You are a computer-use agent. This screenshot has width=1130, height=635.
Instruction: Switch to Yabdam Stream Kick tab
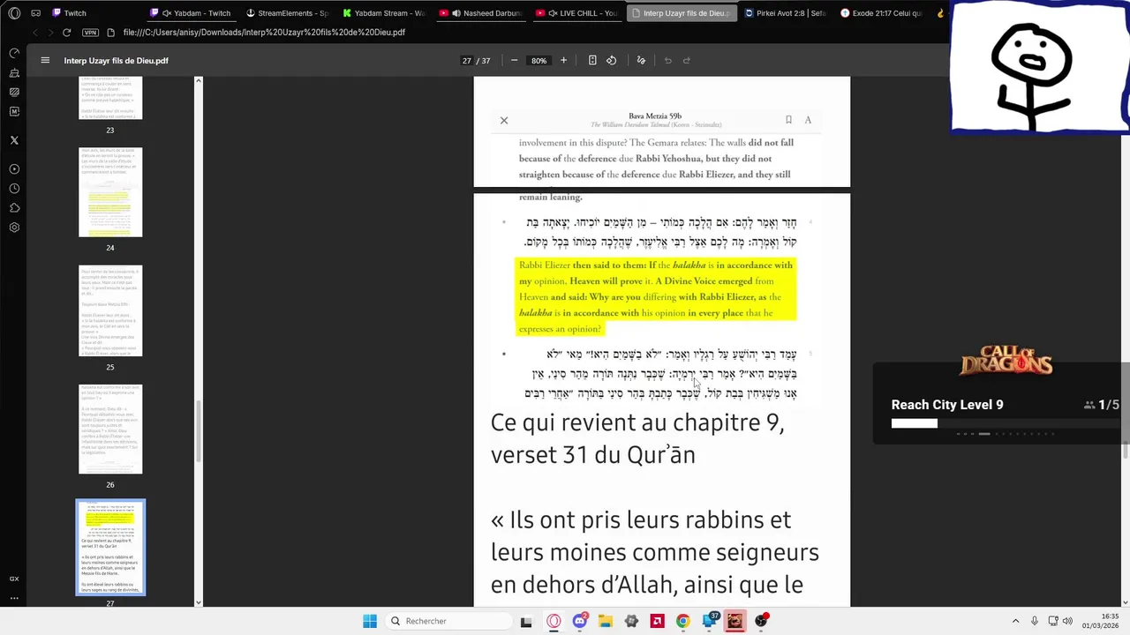coord(384,13)
